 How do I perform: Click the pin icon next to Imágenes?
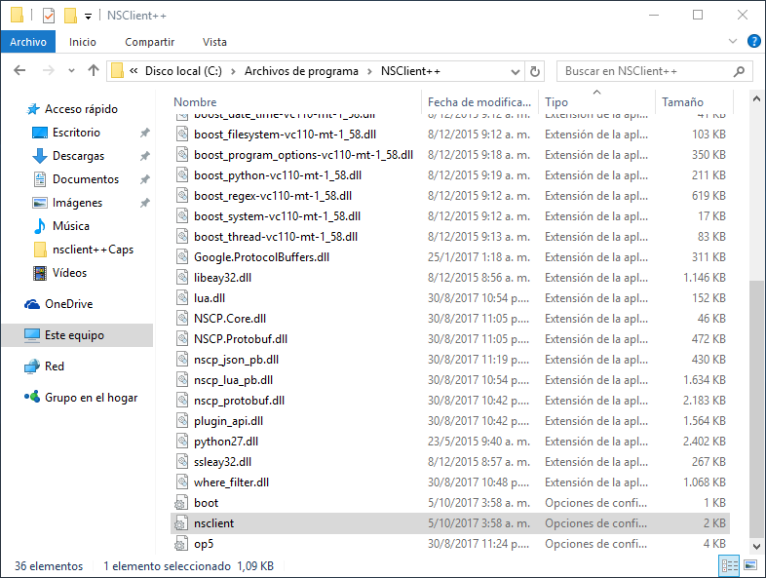[144, 203]
